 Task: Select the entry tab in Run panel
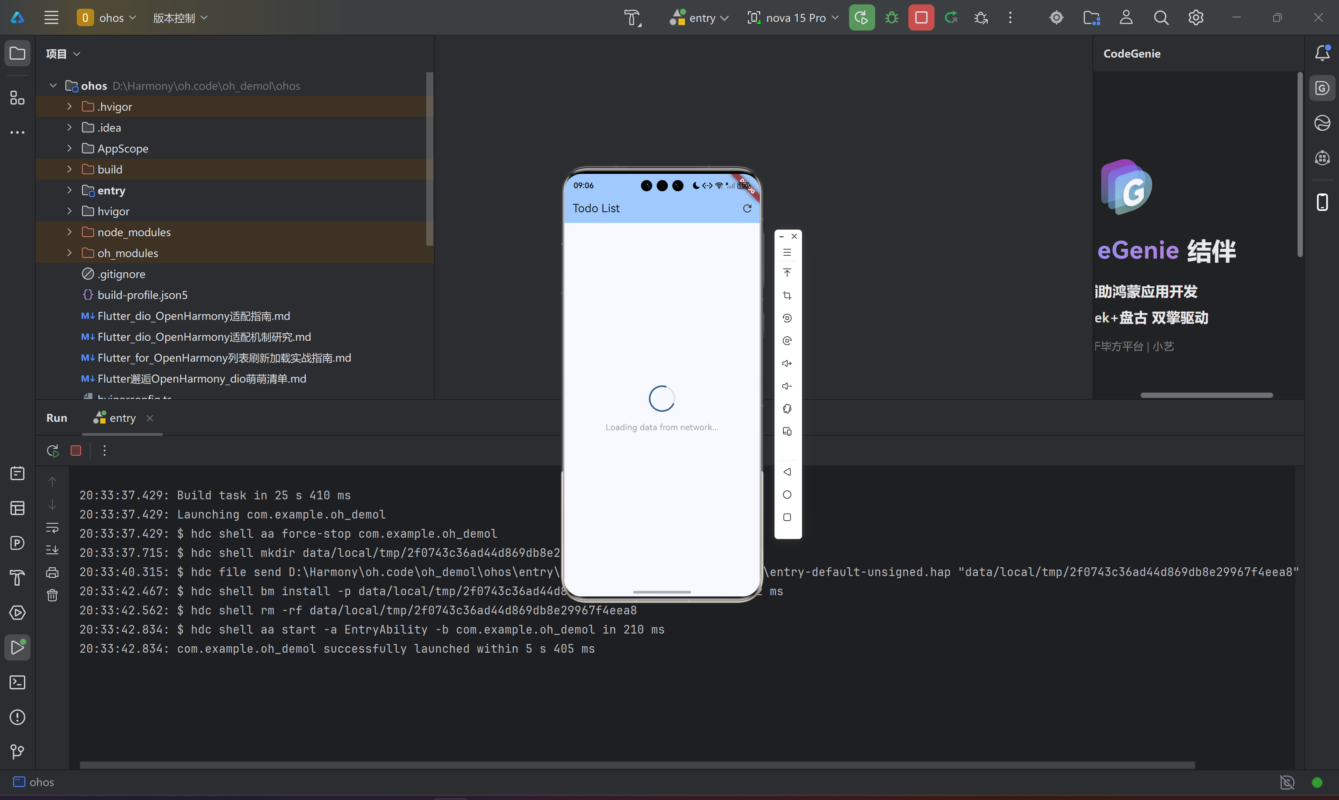pos(122,418)
